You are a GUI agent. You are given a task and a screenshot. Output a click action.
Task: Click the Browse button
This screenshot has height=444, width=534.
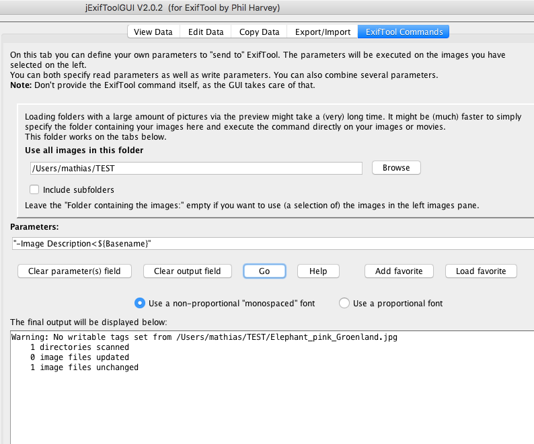click(396, 168)
